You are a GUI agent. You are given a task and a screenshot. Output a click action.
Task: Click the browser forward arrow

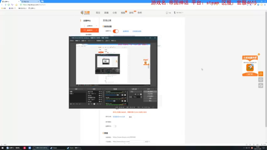click(5, 5)
